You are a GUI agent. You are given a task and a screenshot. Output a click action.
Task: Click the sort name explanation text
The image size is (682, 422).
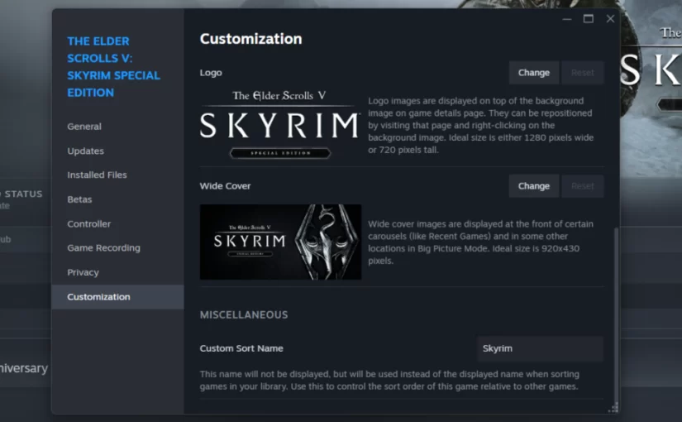click(389, 380)
